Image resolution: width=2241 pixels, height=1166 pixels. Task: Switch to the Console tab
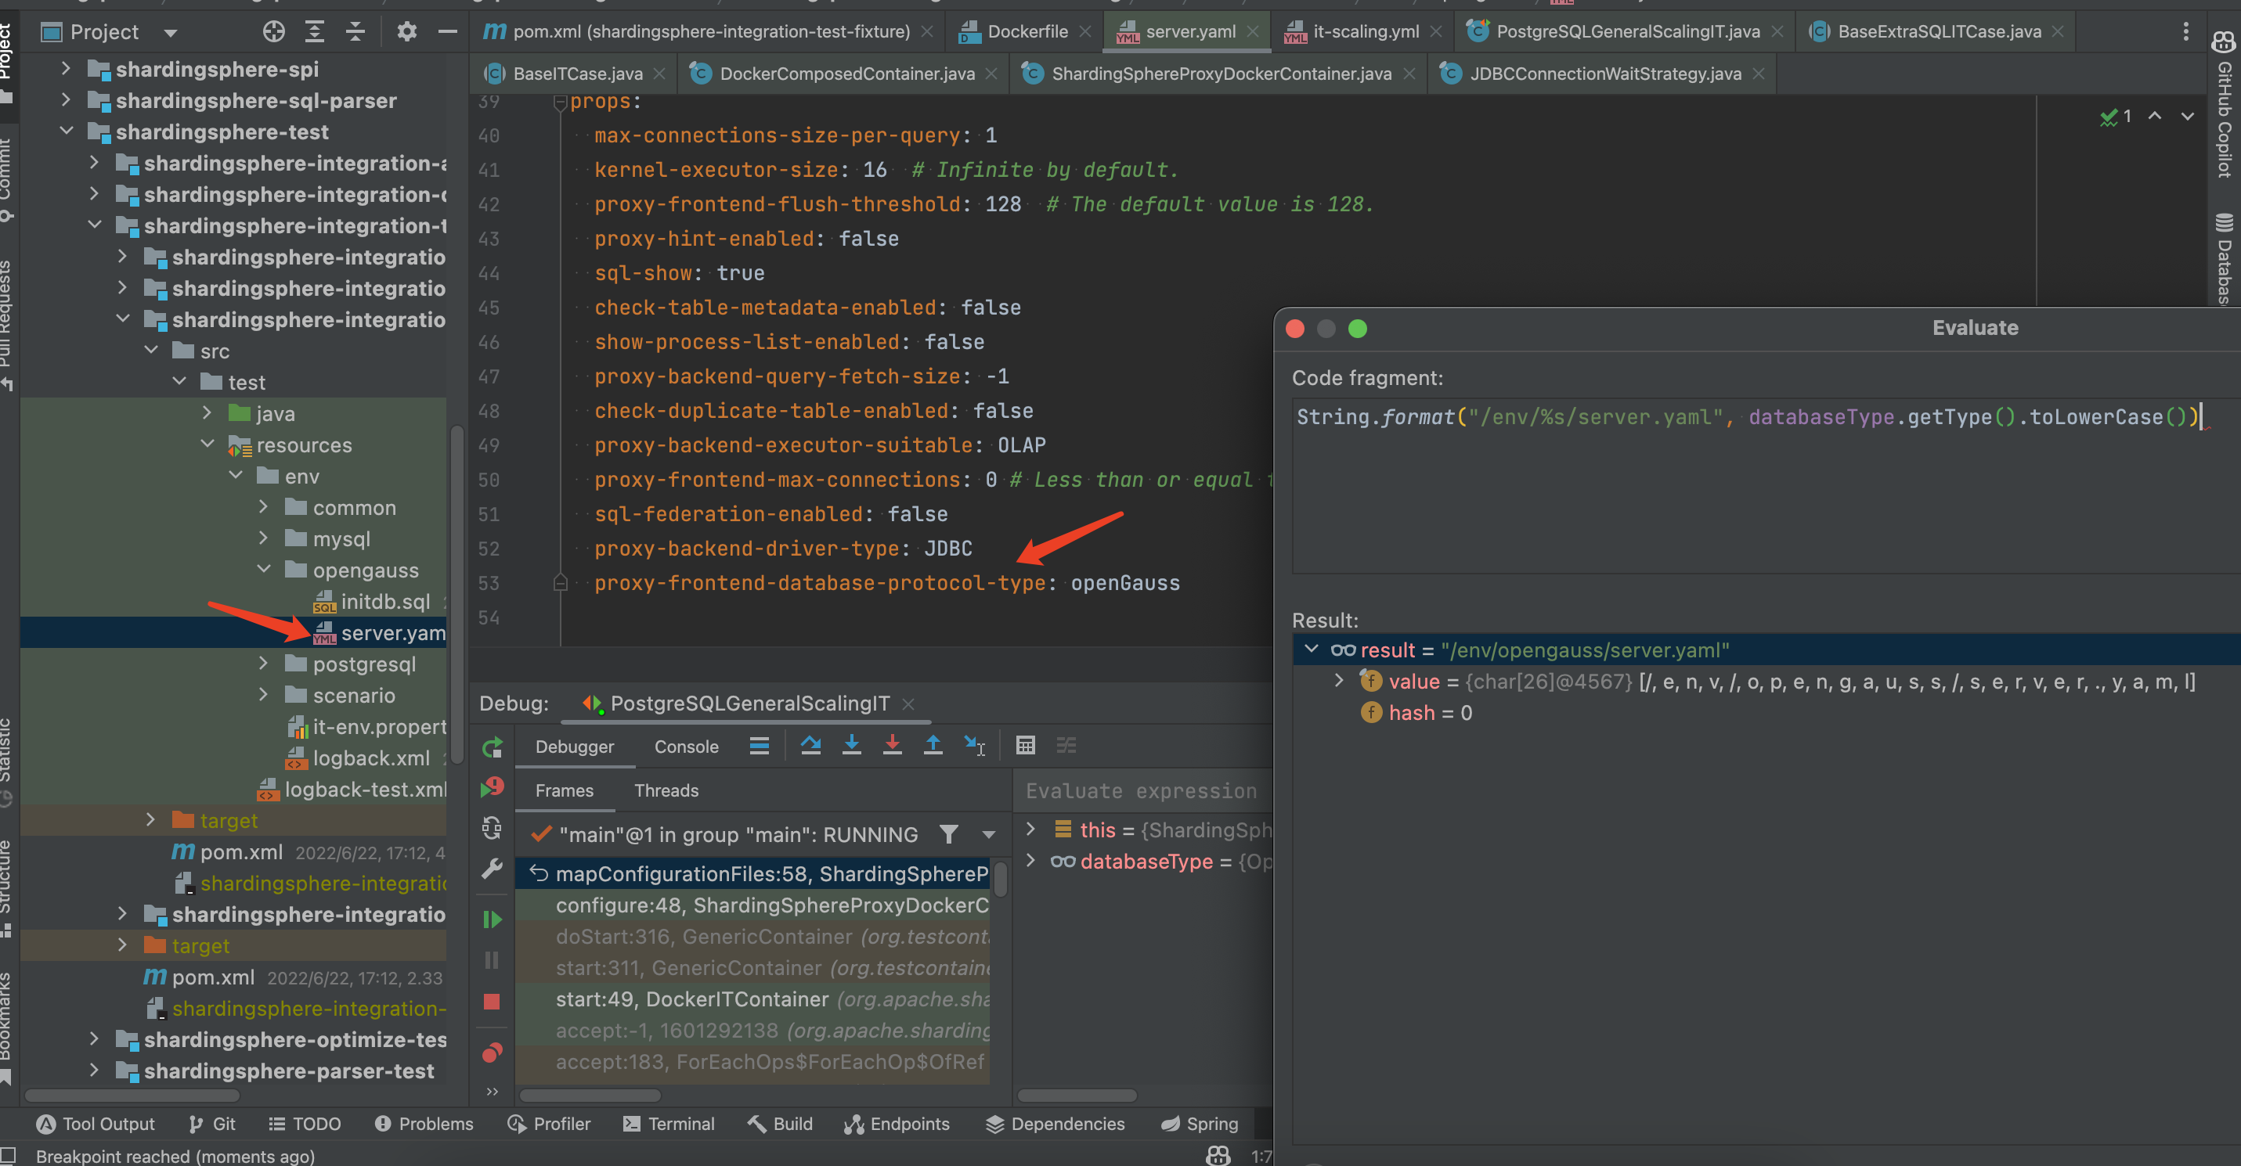687,746
